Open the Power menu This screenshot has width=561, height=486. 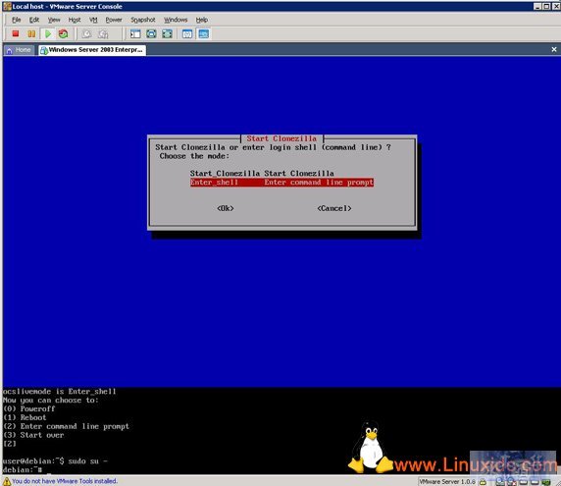114,20
